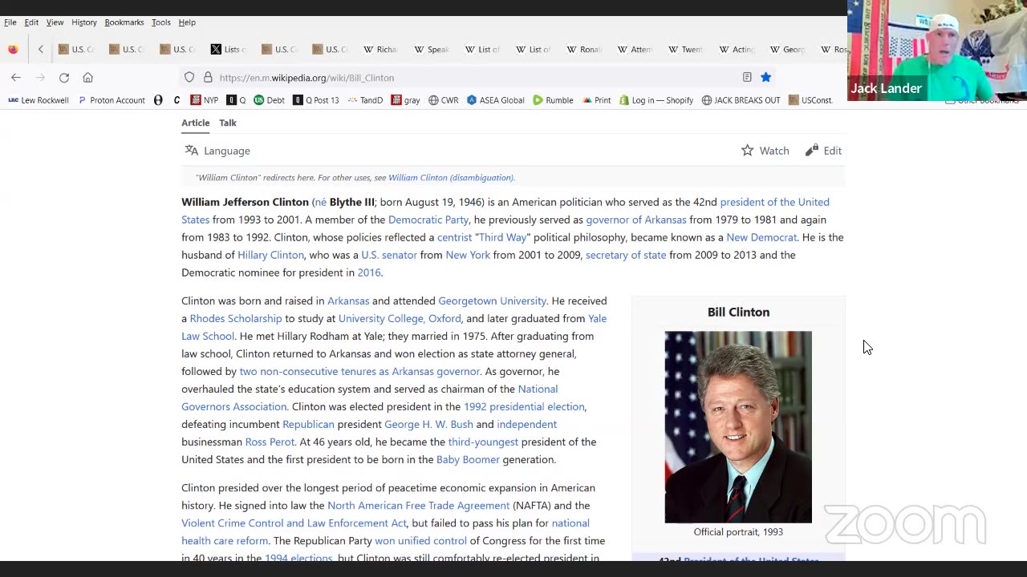The image size is (1027, 577).
Task: Open the Proton Account bookmark
Action: coord(112,100)
